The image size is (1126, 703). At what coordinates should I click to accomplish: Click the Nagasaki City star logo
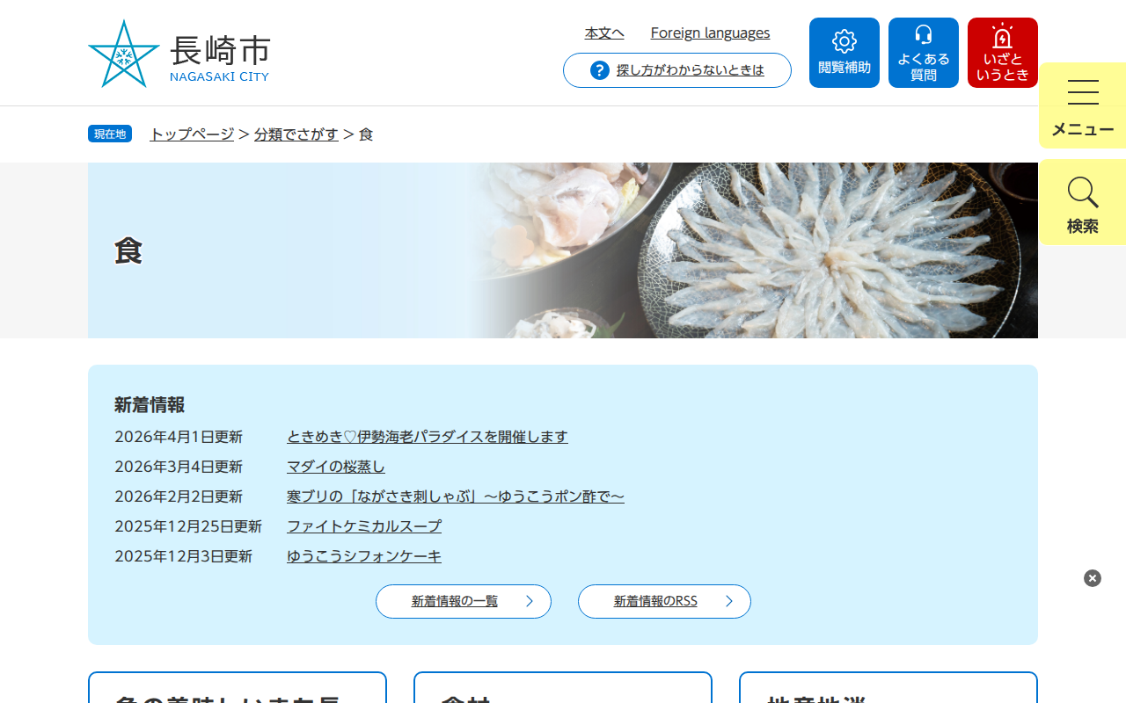(124, 54)
